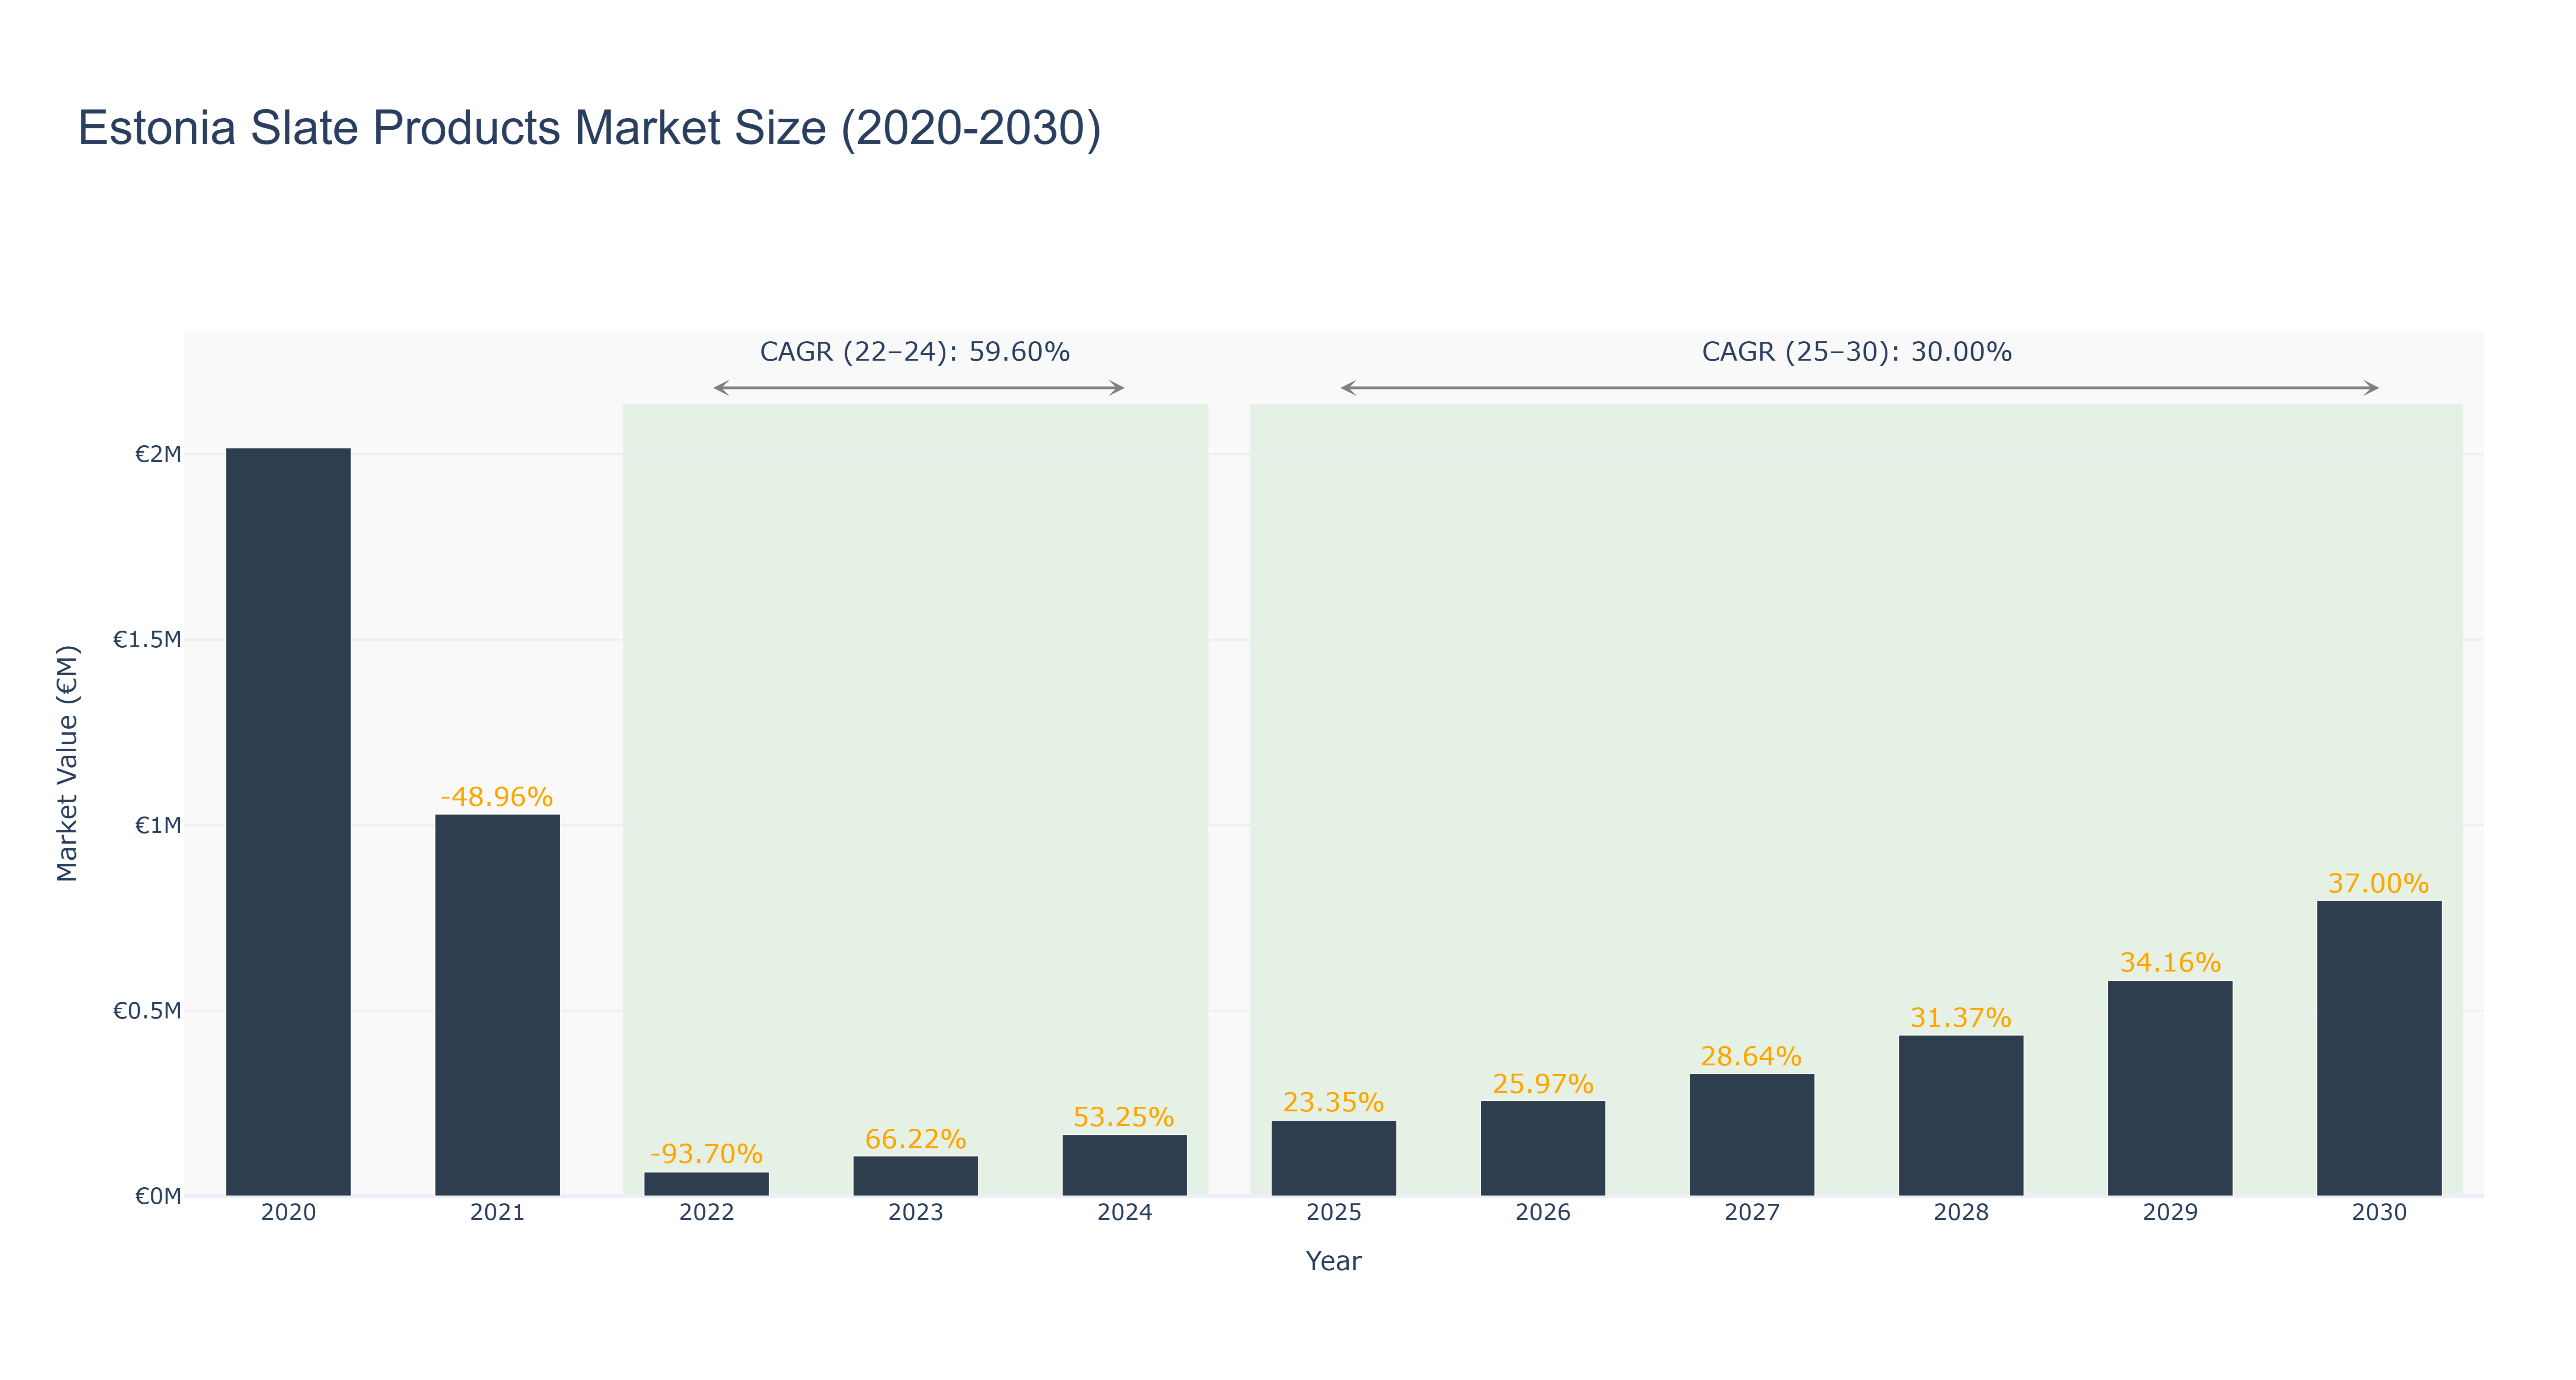Click the Market Value (€M) axis title
Screen dimensions: 2576x1380
pyautogui.click(x=67, y=764)
